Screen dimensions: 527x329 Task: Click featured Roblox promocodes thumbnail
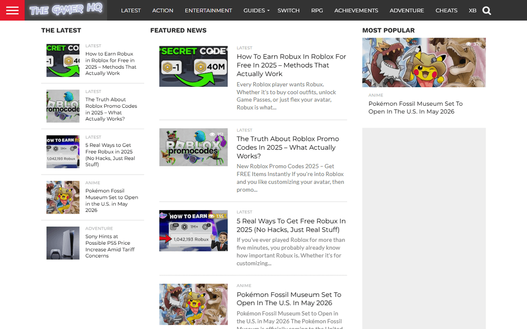point(193,147)
